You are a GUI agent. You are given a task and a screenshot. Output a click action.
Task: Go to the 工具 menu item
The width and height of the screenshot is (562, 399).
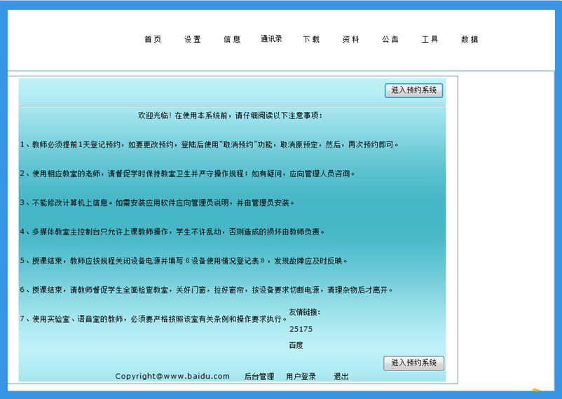tap(430, 39)
